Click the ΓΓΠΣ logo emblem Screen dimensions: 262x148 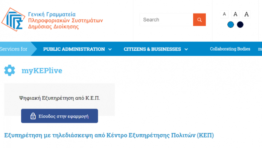[14, 19]
